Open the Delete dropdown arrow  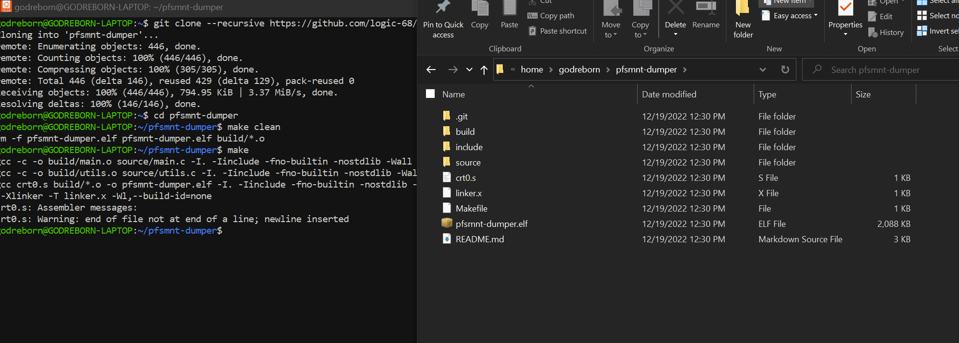click(x=675, y=35)
